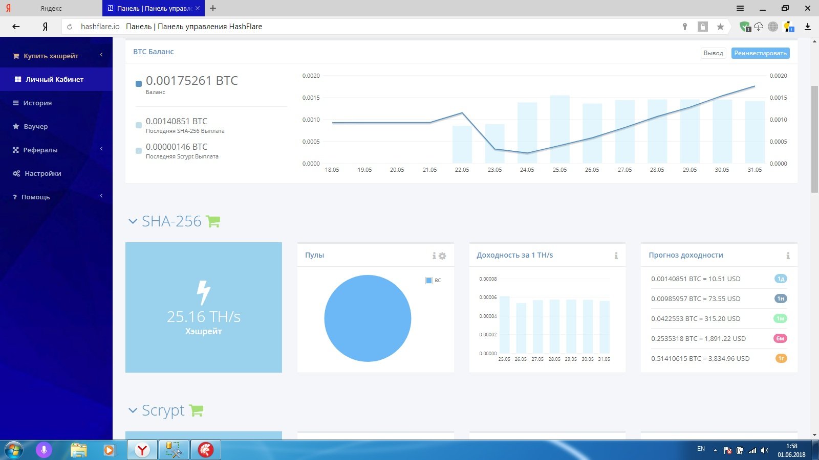Image resolution: width=819 pixels, height=460 pixels.
Task: Close the HashFlare panel tab
Action: click(x=198, y=8)
